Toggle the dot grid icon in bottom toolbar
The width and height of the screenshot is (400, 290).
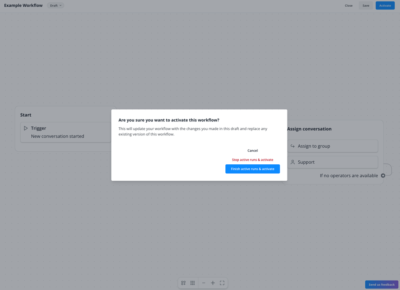click(x=193, y=283)
